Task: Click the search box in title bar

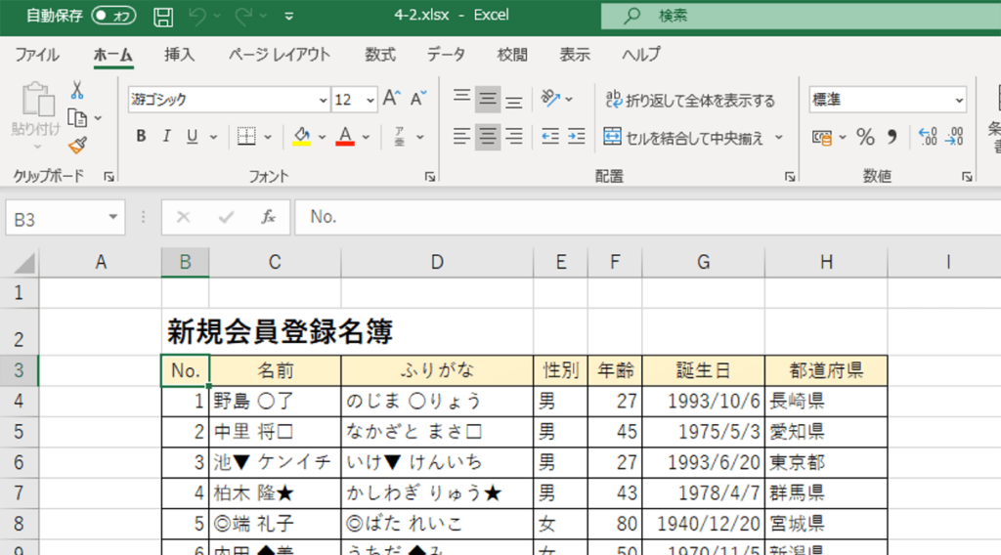Action: (x=801, y=16)
